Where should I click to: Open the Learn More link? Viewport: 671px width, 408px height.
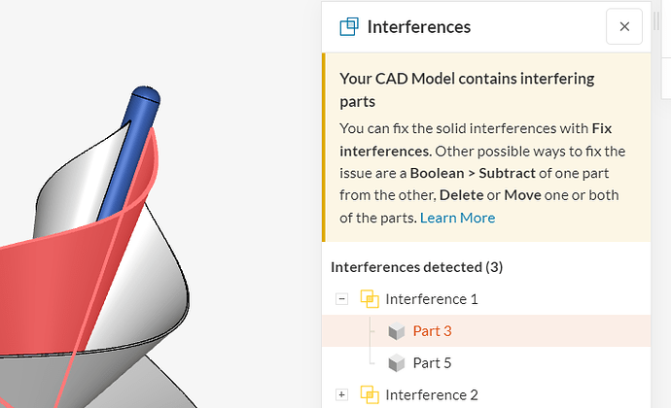click(x=457, y=218)
